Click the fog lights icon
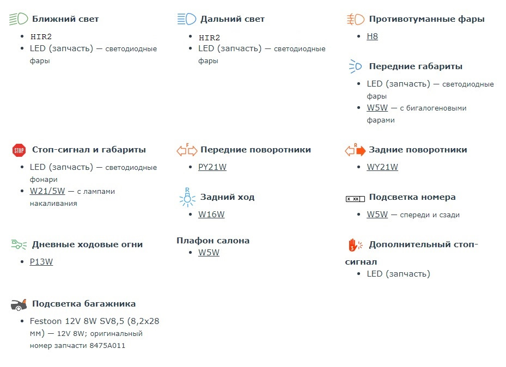The image size is (506, 367). coord(355,20)
